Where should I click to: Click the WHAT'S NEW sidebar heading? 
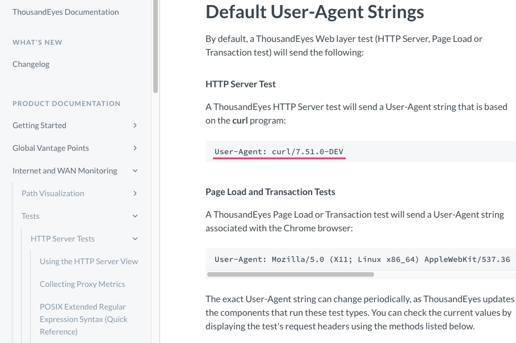[37, 43]
